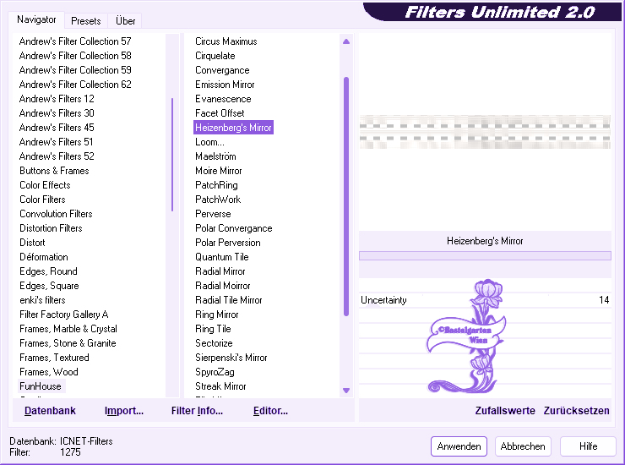Choose the Moire Mirror filter

point(219,171)
